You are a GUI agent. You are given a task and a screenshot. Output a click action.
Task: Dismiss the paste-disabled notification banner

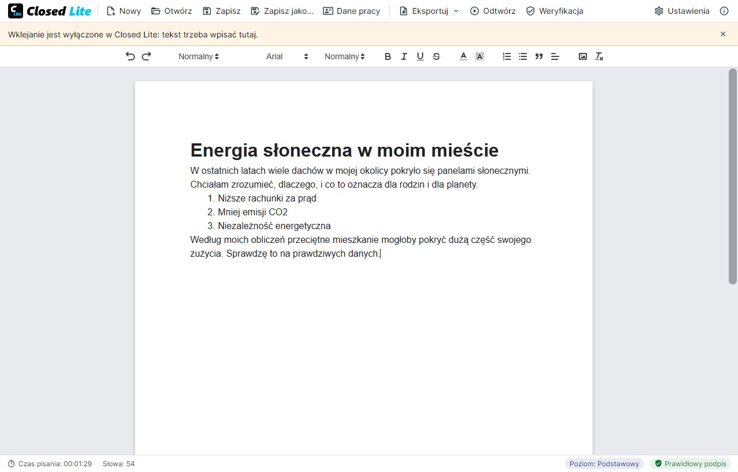723,34
